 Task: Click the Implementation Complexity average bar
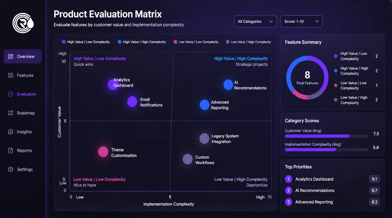pos(327,150)
